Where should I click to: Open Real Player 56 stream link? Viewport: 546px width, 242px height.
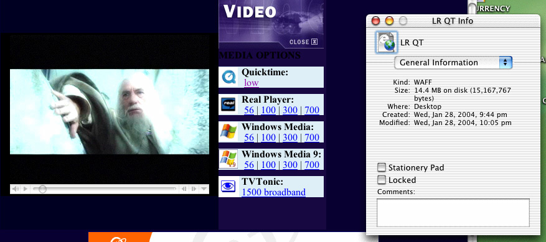(249, 110)
